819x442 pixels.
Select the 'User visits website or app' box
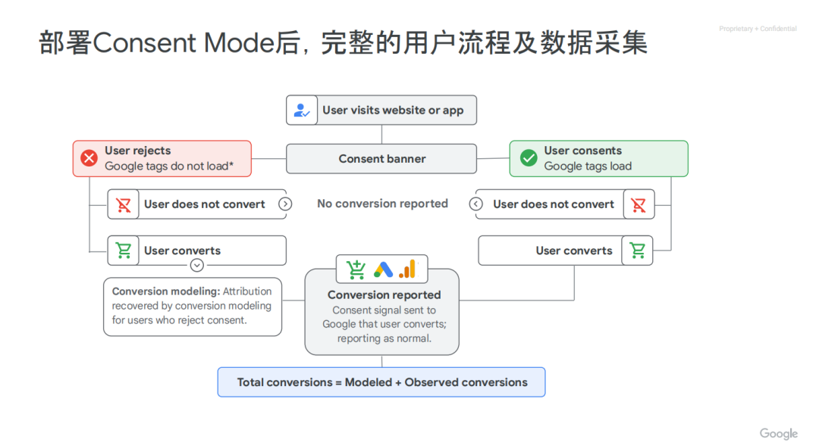381,110
